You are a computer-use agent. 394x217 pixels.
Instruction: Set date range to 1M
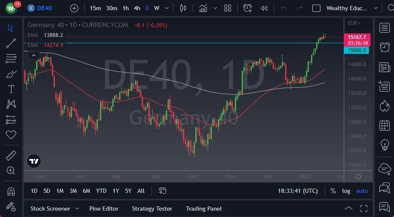coord(60,191)
